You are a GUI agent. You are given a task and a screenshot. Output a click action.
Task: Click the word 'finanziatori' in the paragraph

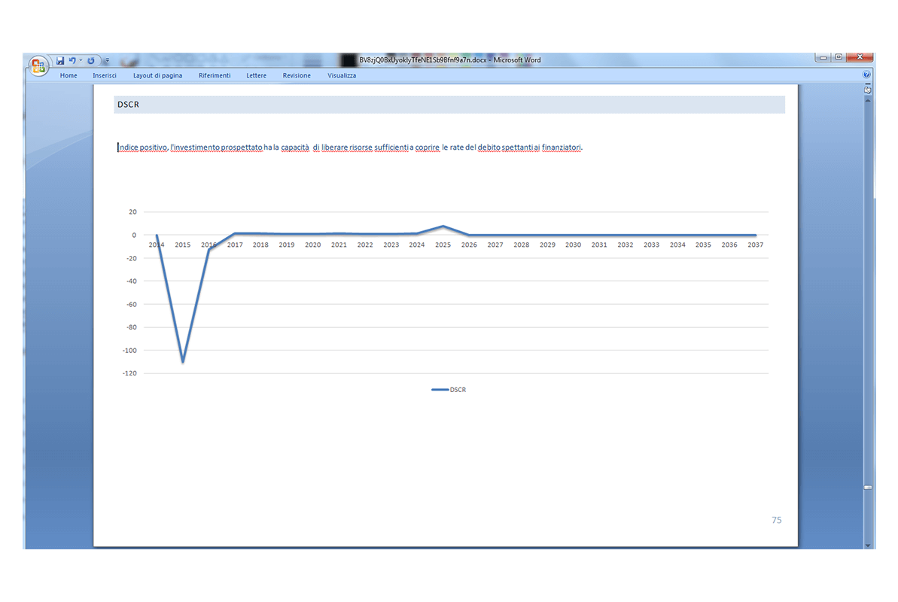[562, 147]
